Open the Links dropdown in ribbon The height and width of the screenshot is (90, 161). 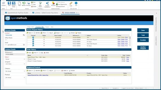tap(71, 4)
